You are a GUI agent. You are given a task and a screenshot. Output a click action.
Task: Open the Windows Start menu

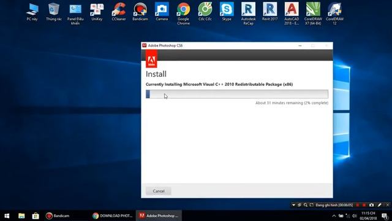(x=7, y=215)
